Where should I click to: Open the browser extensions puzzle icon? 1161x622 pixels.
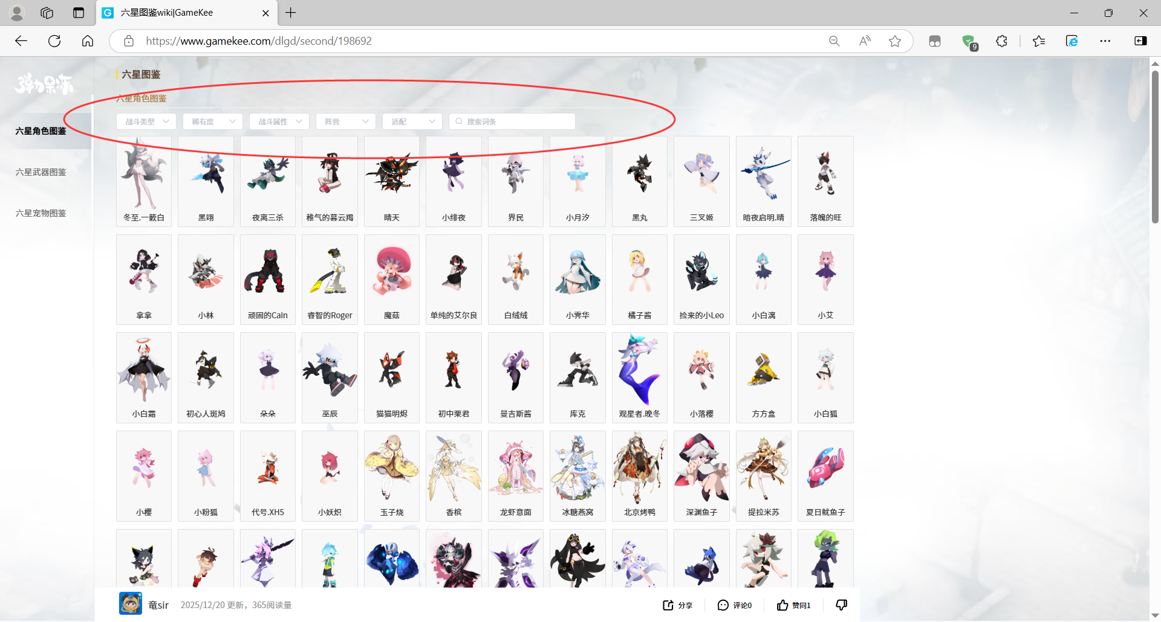pyautogui.click(x=1002, y=41)
